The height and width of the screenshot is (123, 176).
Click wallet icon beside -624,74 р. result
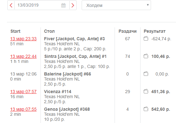(x=146, y=39)
